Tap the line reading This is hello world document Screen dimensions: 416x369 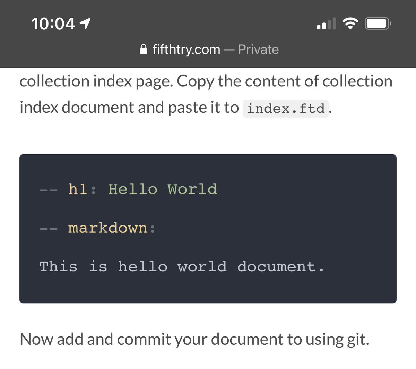pyautogui.click(x=182, y=266)
